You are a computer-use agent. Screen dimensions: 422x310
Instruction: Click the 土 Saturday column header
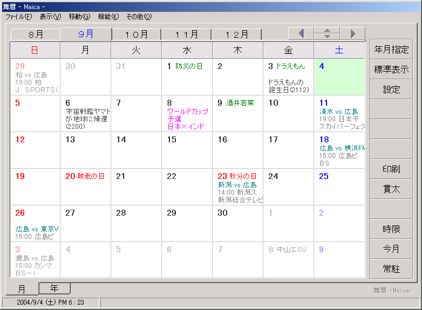[x=339, y=50]
